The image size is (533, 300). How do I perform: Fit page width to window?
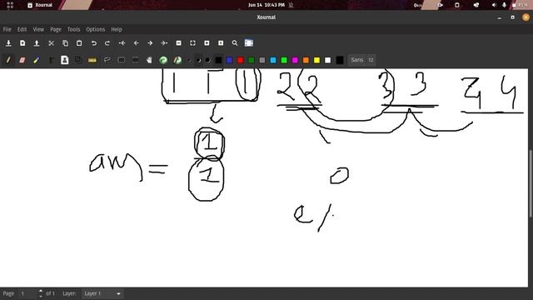(192, 43)
